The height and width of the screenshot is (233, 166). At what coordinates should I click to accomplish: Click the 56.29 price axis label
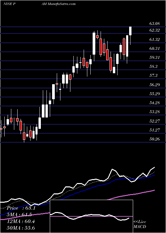154,85
